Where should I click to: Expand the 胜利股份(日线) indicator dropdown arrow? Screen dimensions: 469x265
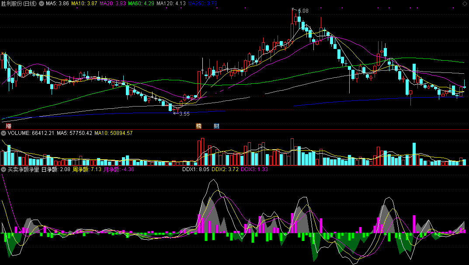click(41, 3)
